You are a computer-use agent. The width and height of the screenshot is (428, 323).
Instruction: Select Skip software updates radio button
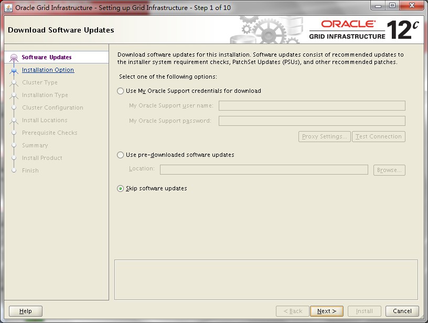pyautogui.click(x=121, y=189)
